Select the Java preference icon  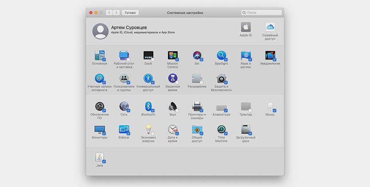click(99, 157)
